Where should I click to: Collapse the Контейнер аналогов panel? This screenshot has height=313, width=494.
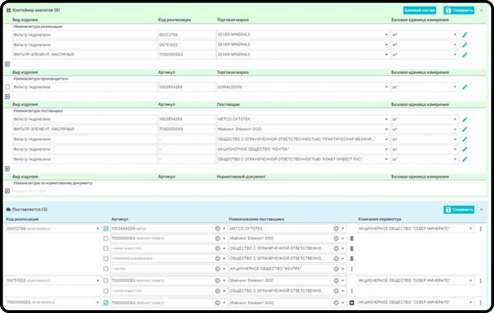(x=481, y=11)
